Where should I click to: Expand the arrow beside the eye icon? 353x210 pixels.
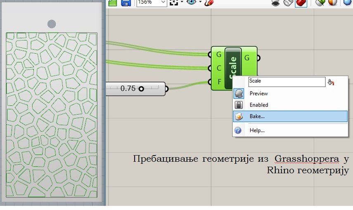click(200, 2)
